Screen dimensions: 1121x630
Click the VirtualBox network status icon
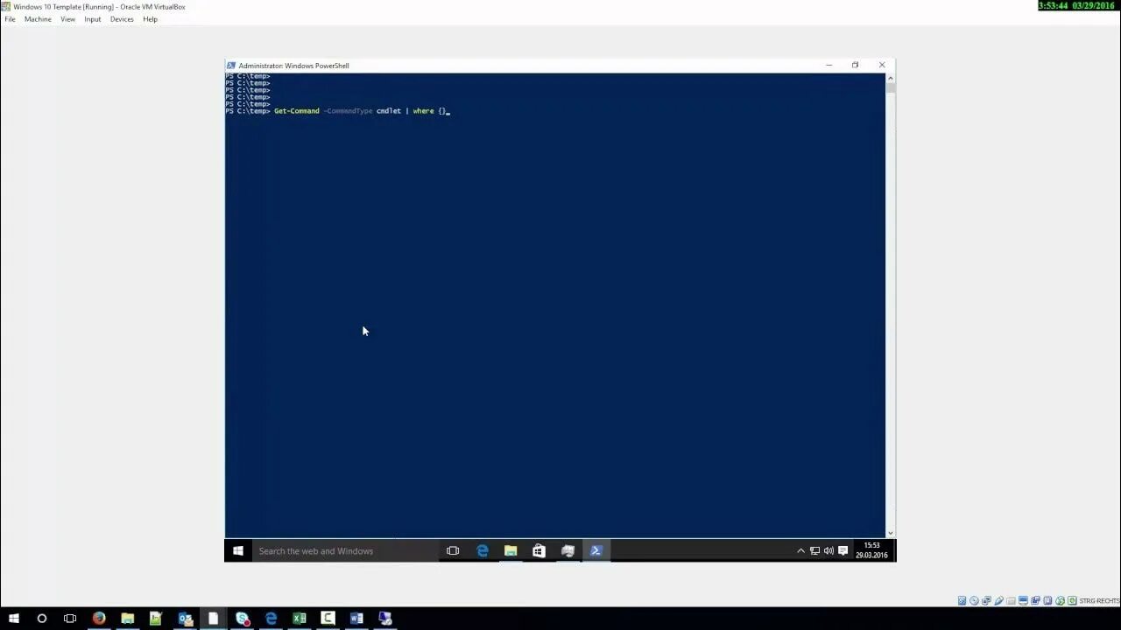tap(986, 600)
